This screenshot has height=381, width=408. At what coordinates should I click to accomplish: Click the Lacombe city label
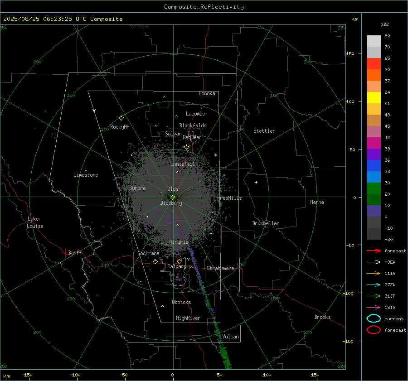pos(195,114)
